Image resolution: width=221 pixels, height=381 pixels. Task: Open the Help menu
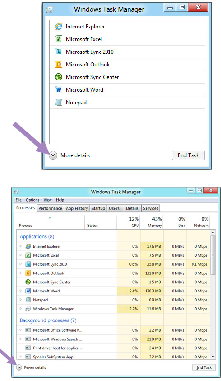60,200
